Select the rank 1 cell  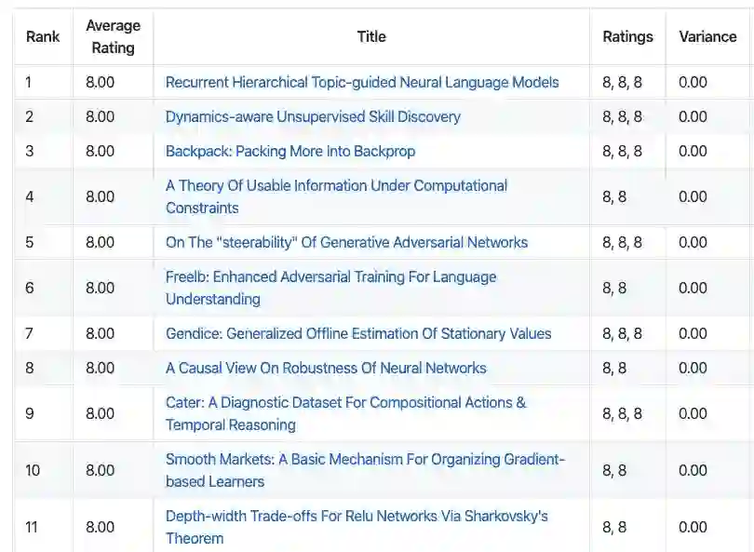click(x=43, y=82)
